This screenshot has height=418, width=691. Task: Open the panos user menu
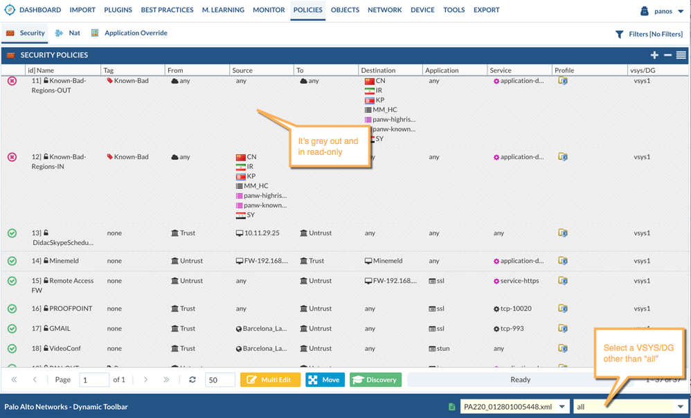pyautogui.click(x=663, y=11)
